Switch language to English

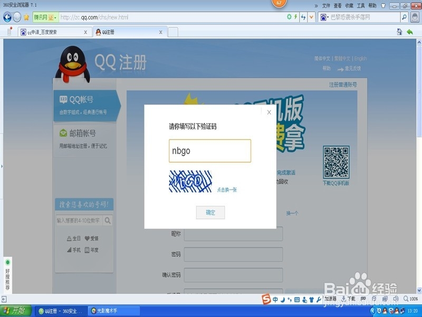pos(360,59)
